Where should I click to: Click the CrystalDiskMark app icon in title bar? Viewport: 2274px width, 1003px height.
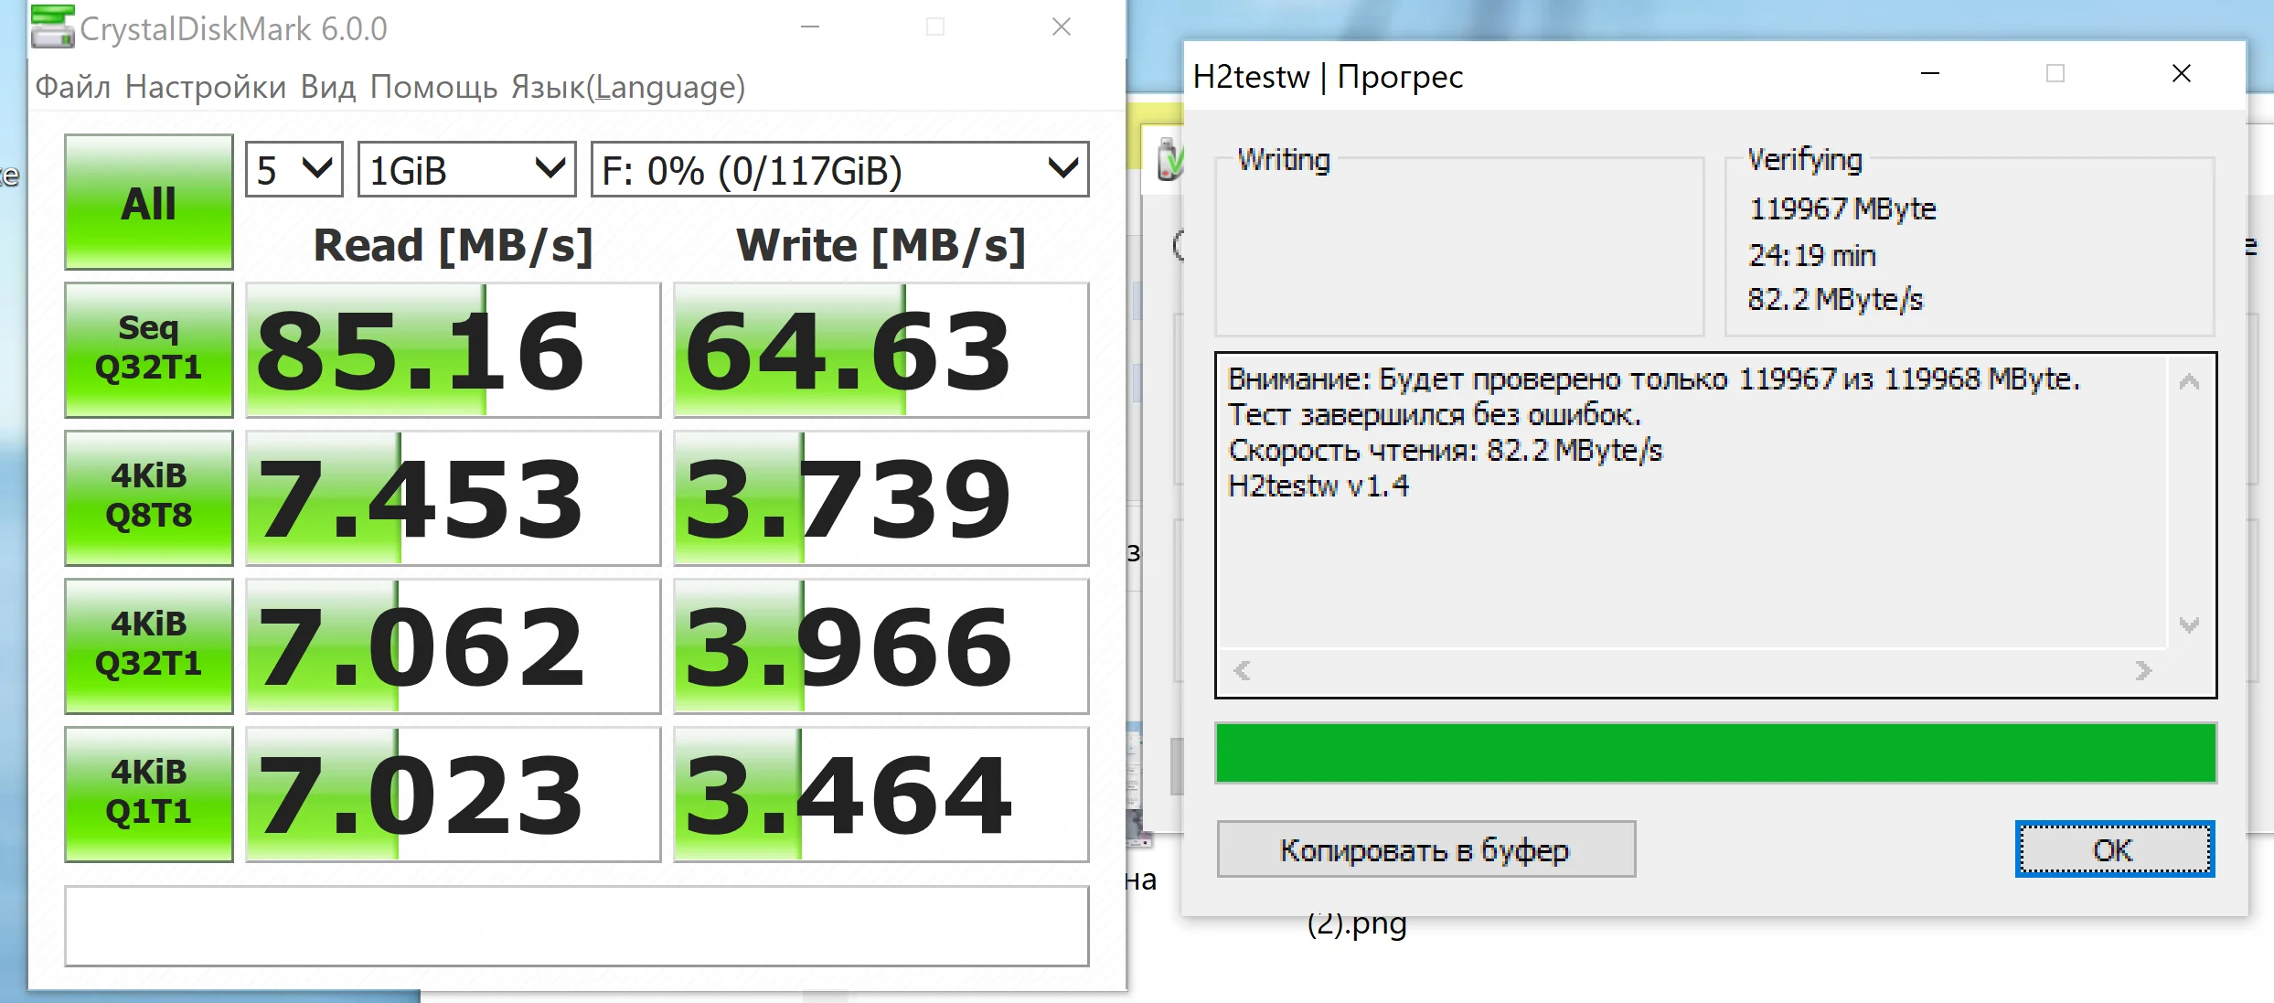(x=52, y=27)
